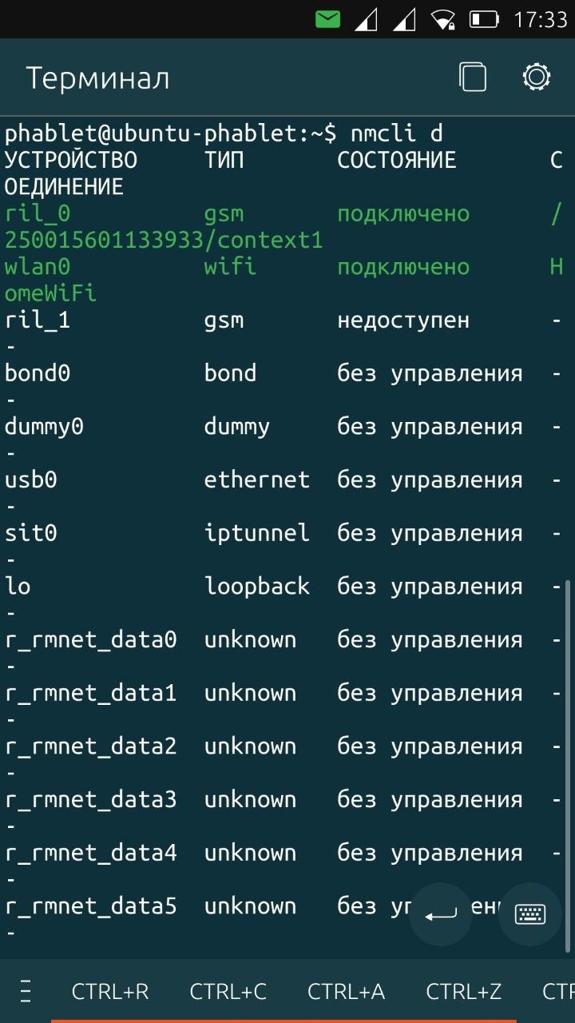Click the nmcli d command line
The height and width of the screenshot is (1023, 575).
pos(224,133)
